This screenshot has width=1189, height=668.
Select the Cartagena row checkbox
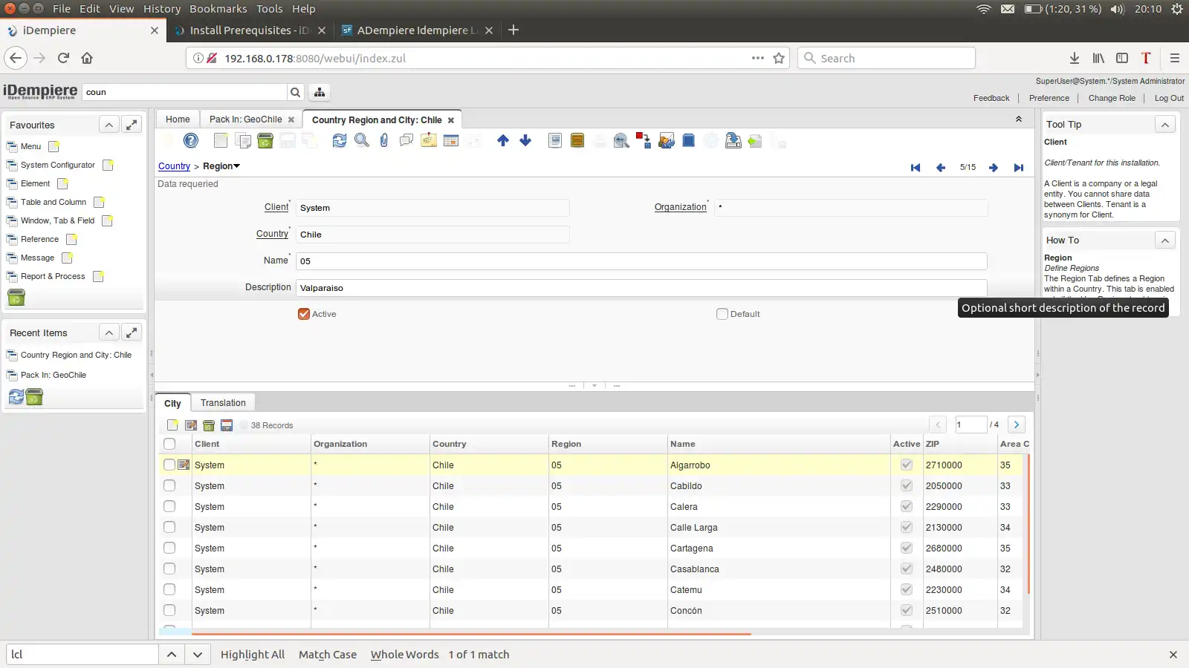[x=169, y=548]
